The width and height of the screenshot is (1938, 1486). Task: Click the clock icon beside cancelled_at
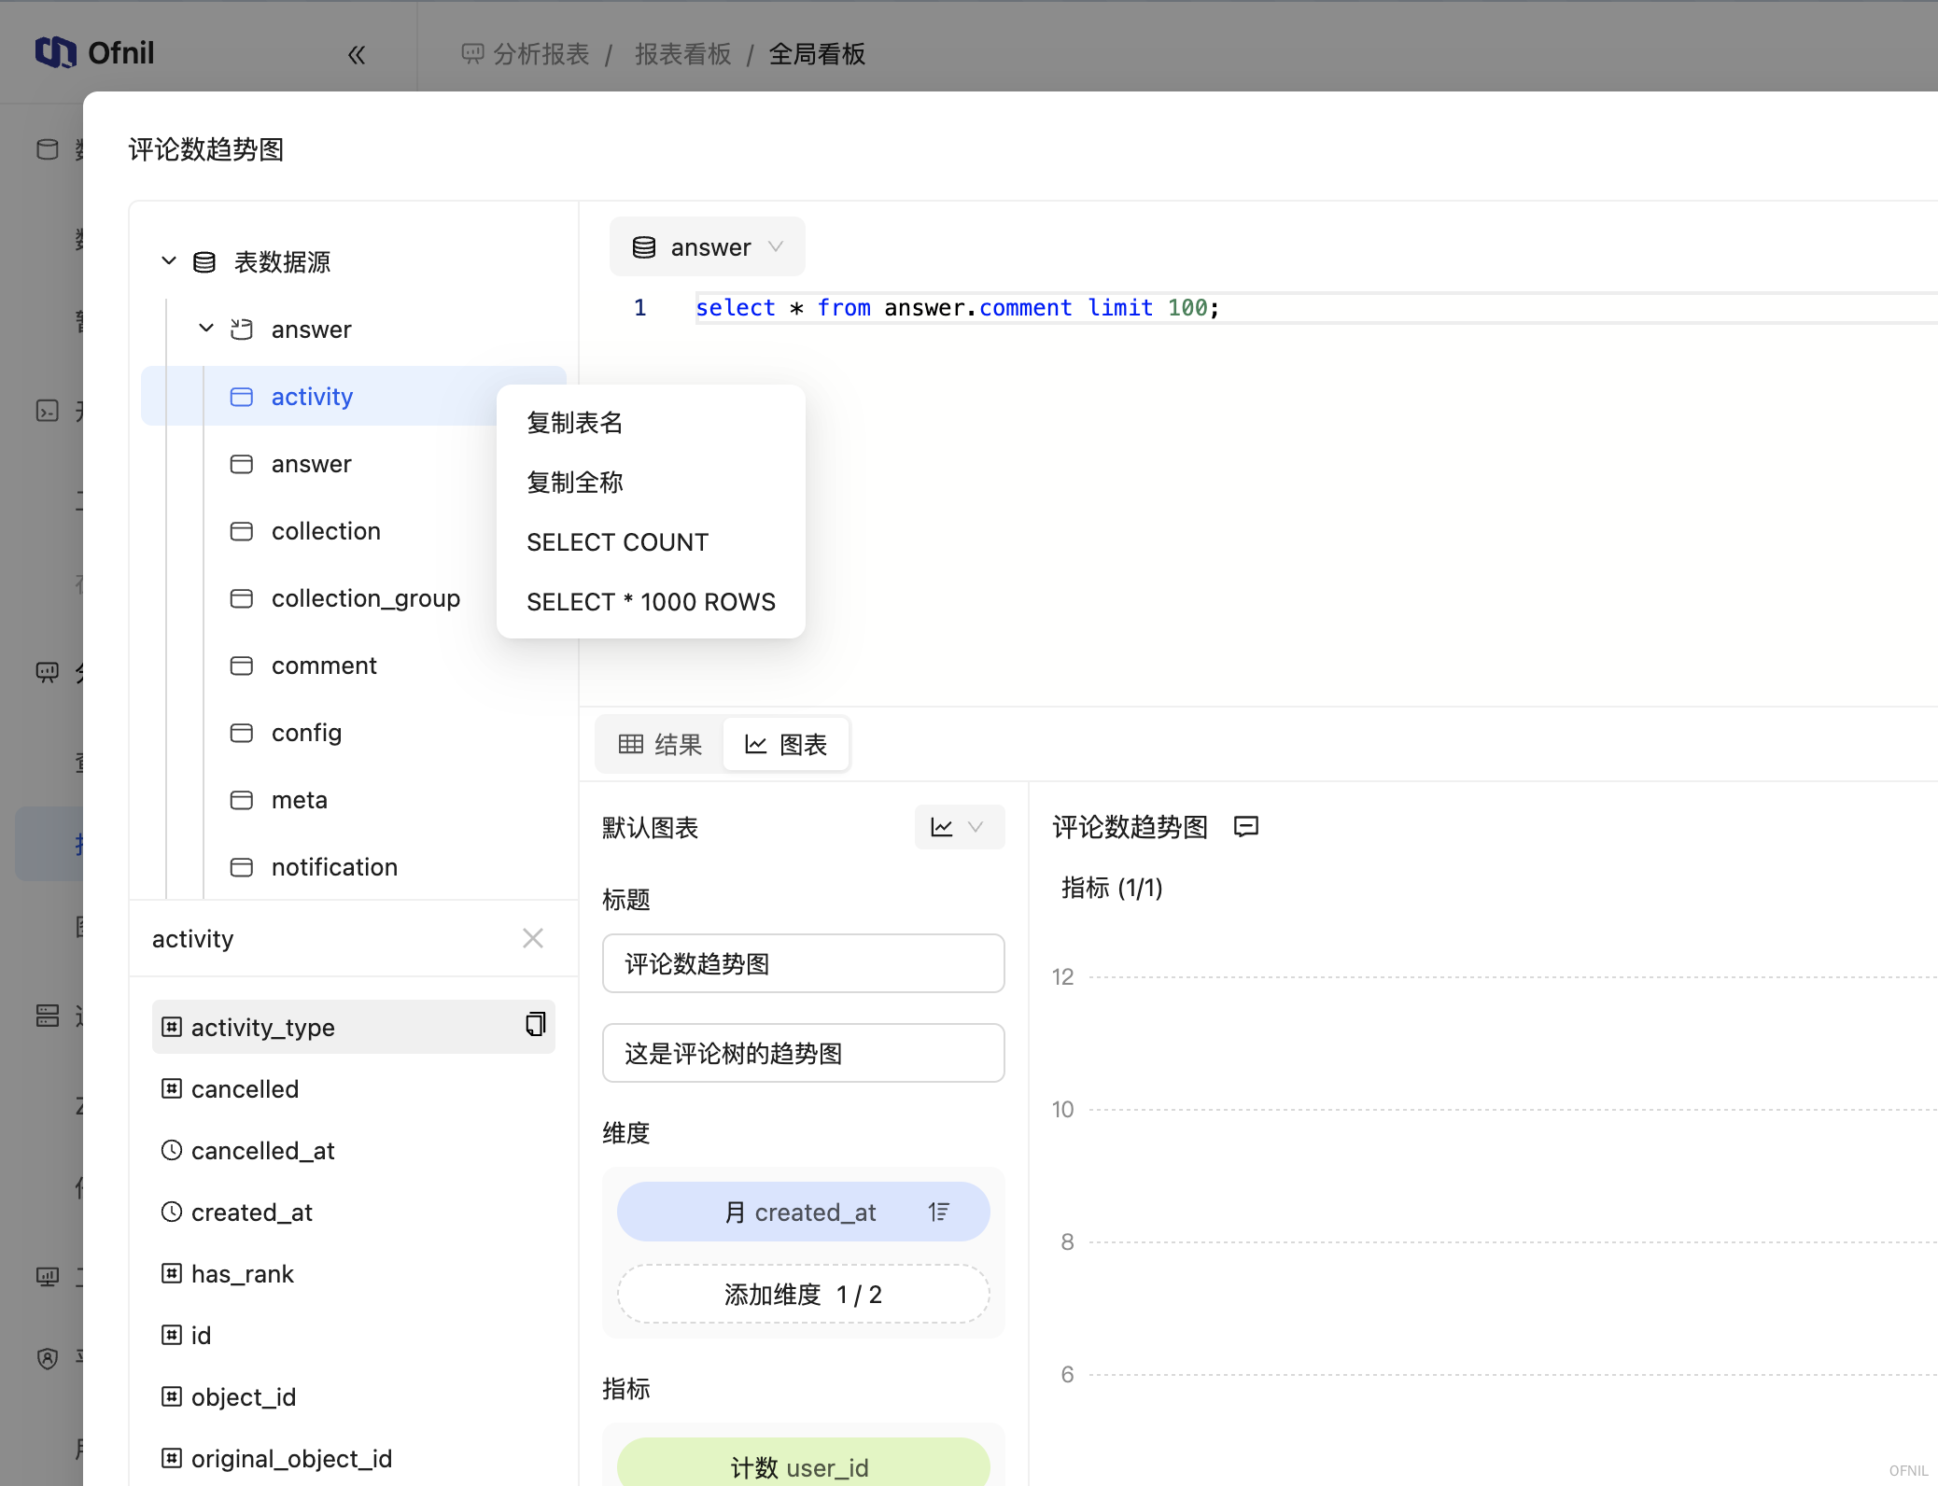172,1150
